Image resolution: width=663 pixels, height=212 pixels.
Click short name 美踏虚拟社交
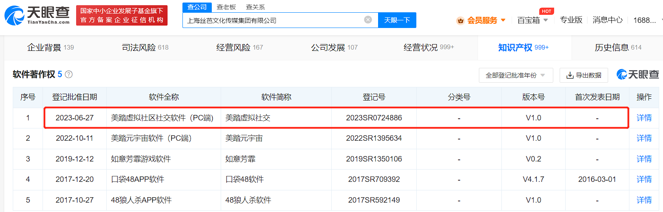(248, 118)
